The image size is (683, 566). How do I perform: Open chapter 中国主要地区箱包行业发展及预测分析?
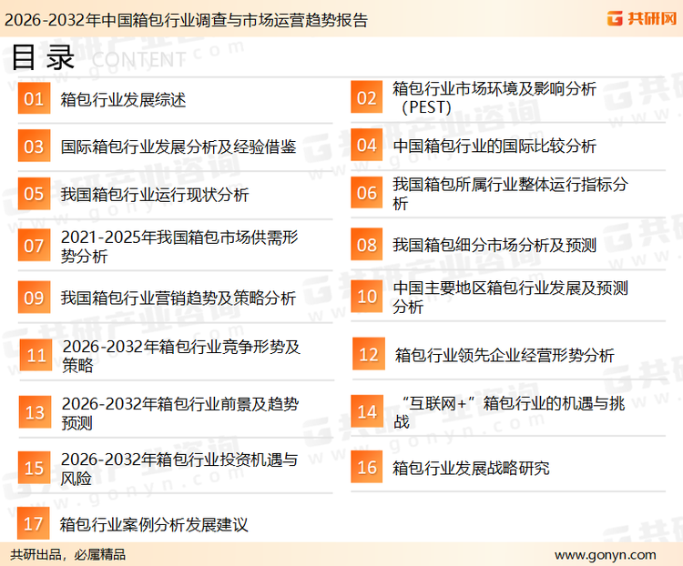point(511,297)
